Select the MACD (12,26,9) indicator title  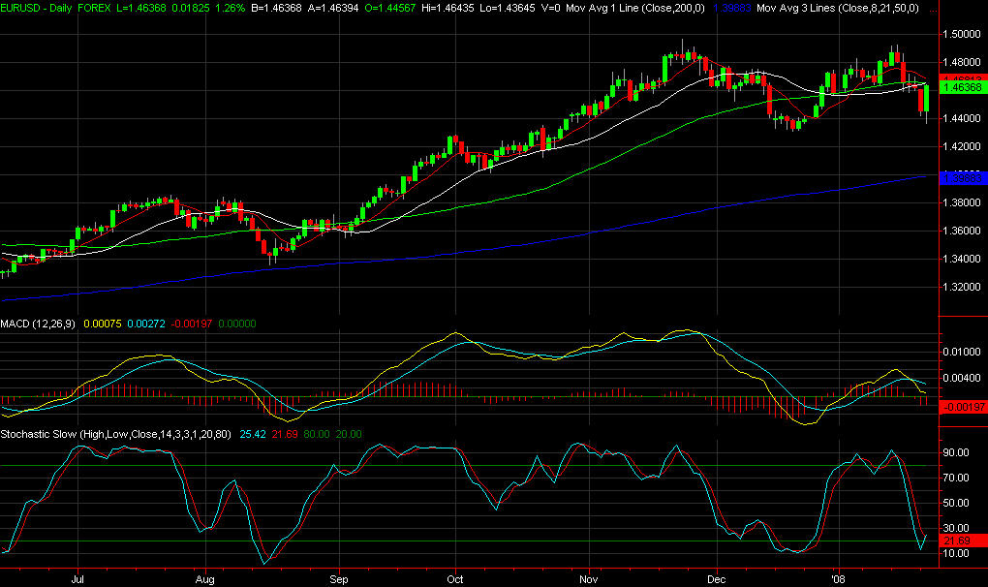click(38, 324)
